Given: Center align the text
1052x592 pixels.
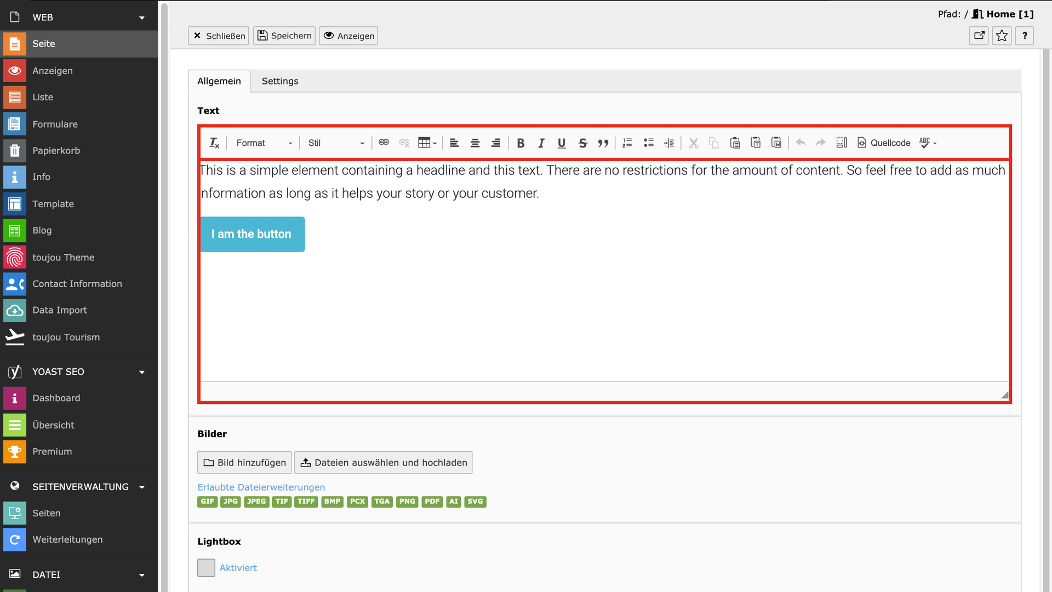Looking at the screenshot, I should tap(475, 143).
